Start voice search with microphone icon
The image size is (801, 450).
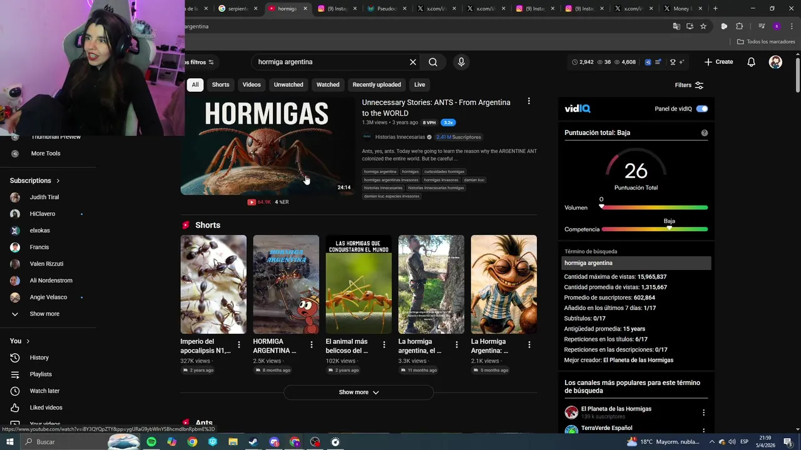click(461, 62)
